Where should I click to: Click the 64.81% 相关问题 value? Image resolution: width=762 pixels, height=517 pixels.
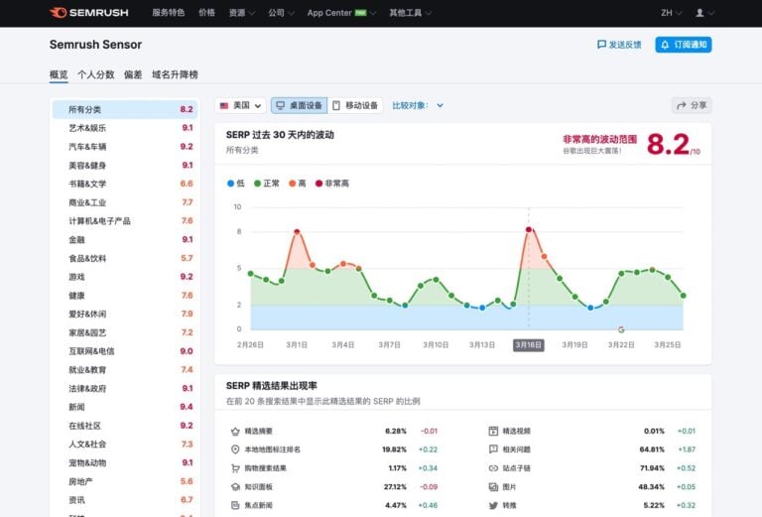click(x=652, y=450)
